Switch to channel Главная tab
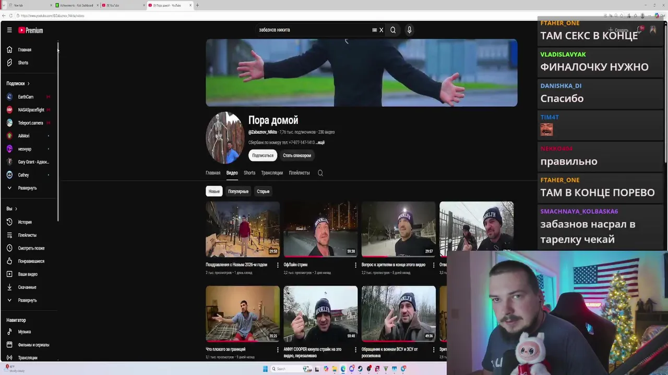The image size is (668, 375). 213,173
